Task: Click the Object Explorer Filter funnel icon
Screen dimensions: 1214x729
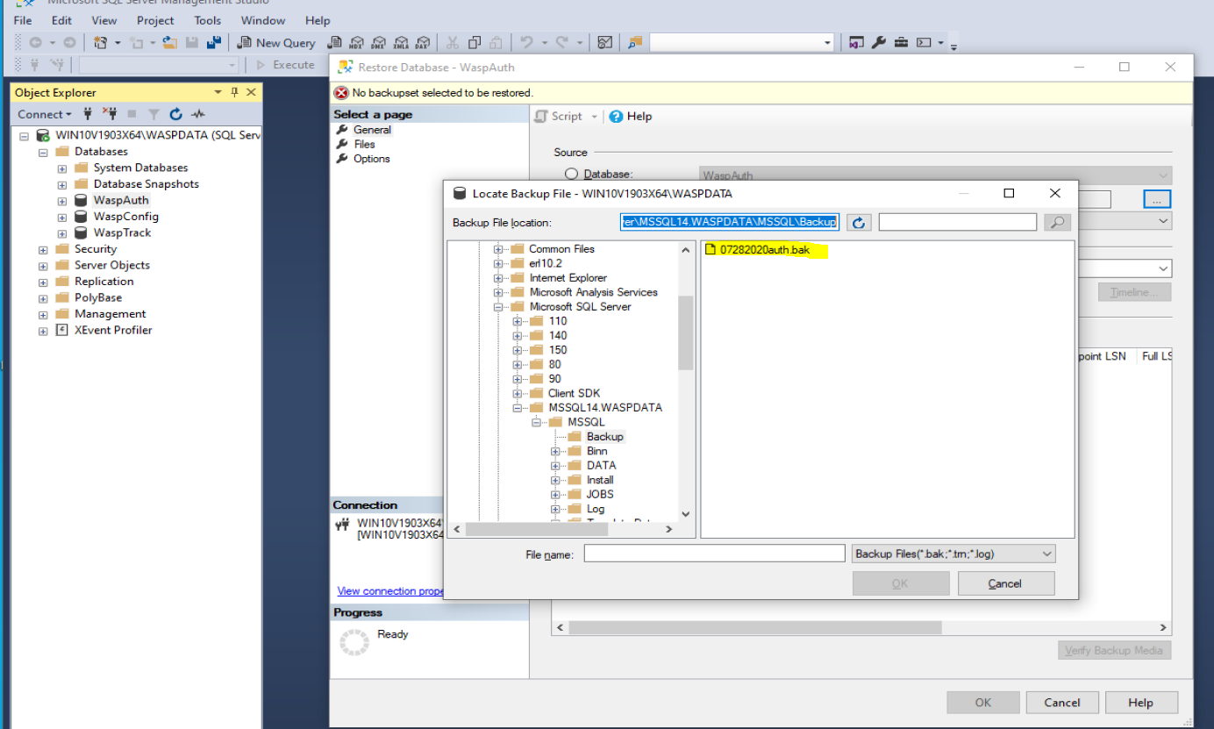Action: pos(154,114)
